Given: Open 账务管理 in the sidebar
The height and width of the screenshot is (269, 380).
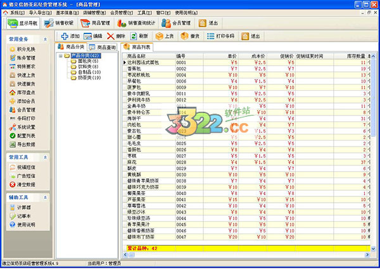Looking at the screenshot, I should click(23, 58).
